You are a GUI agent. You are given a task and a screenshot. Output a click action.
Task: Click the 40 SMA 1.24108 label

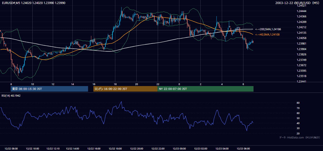click(x=267, y=34)
